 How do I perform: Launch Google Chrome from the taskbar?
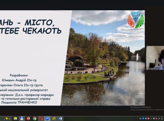coord(35,118)
